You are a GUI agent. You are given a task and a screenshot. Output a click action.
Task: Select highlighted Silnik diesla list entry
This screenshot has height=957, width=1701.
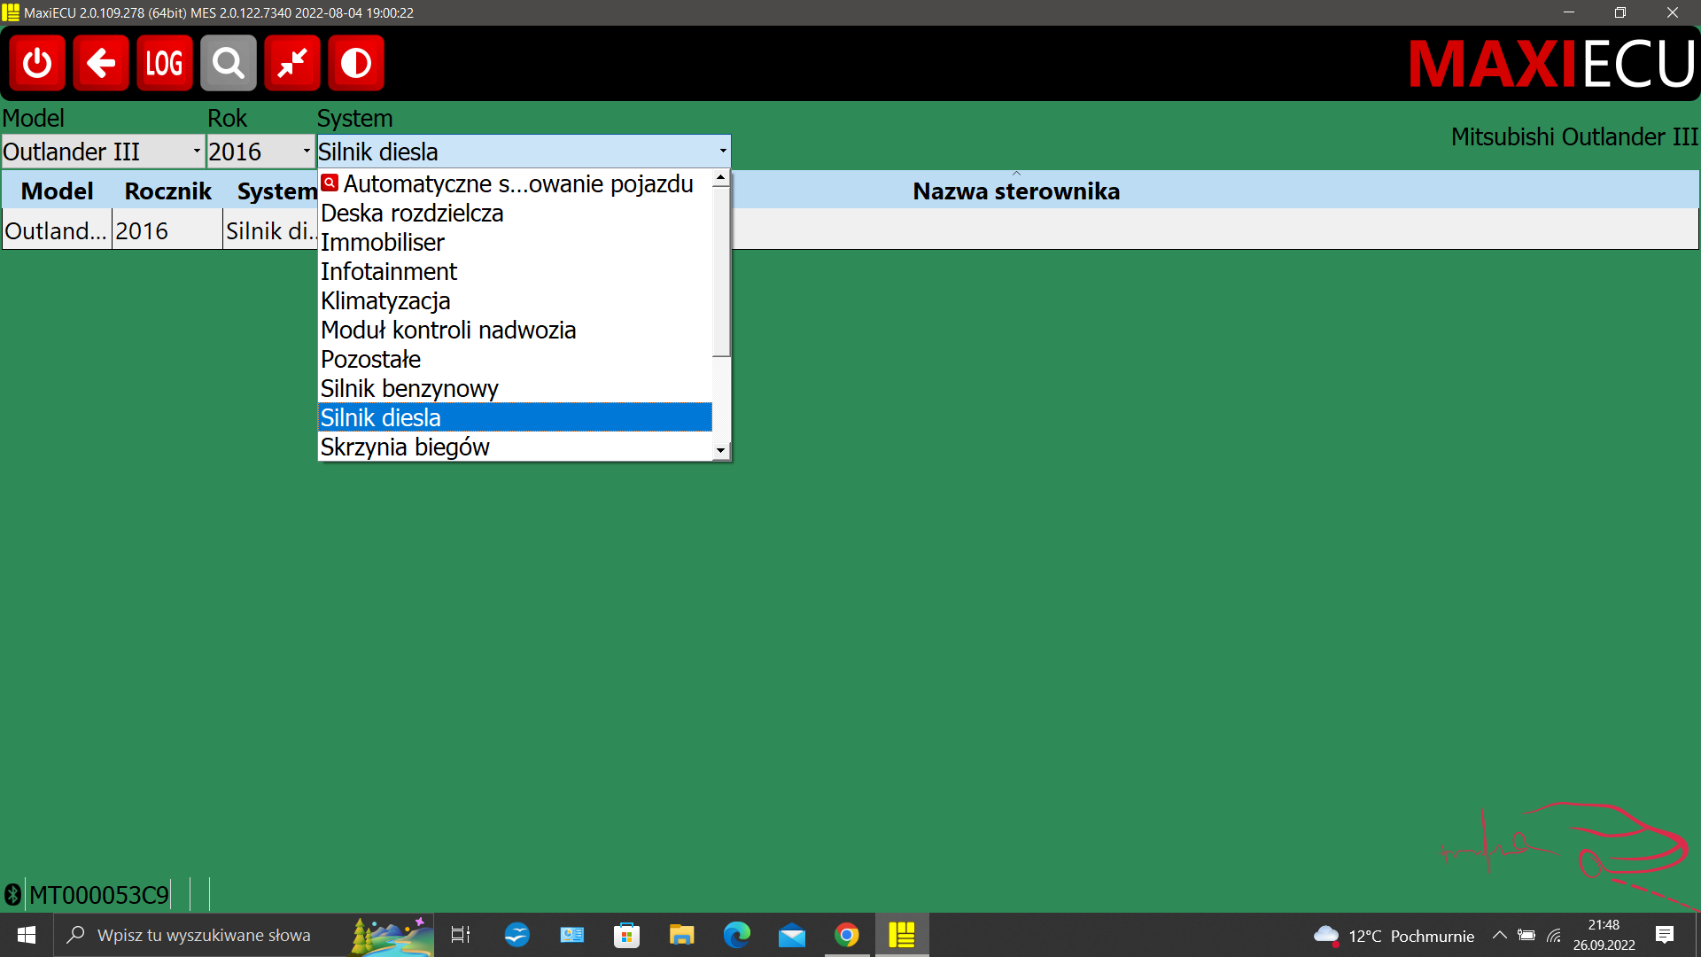tap(515, 417)
